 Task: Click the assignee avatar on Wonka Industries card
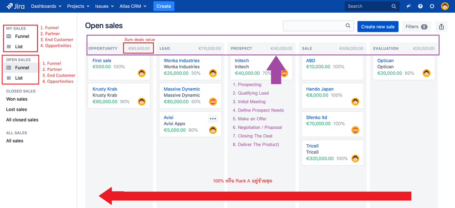pyautogui.click(x=213, y=73)
